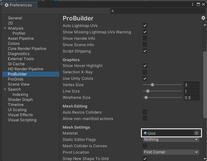Open Visual Effects preferences
Image resolution: width=207 pixels, height=161 pixels.
(20, 115)
